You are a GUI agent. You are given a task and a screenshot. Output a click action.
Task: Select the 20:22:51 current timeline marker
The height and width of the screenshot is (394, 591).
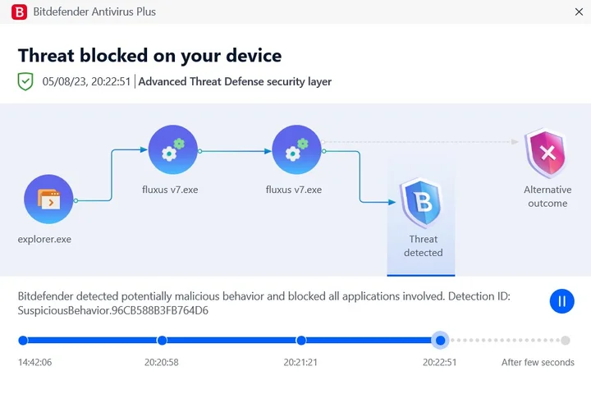tap(440, 341)
